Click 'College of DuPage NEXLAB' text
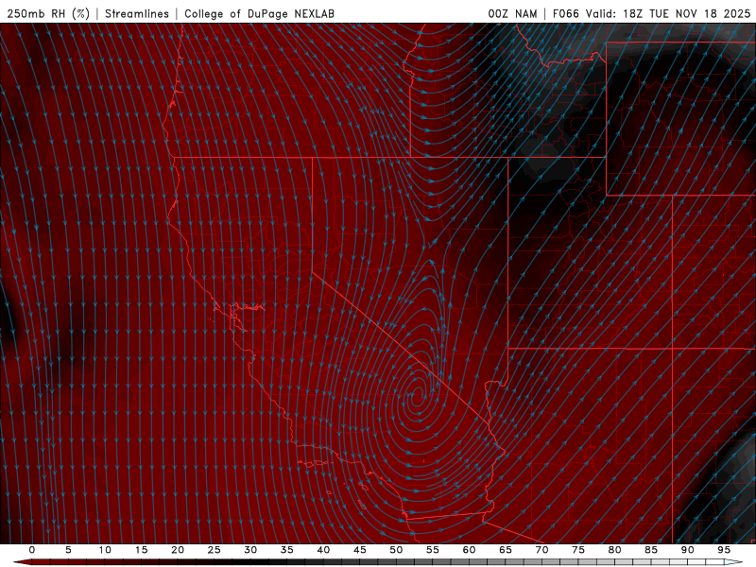The width and height of the screenshot is (756, 567). 259,13
